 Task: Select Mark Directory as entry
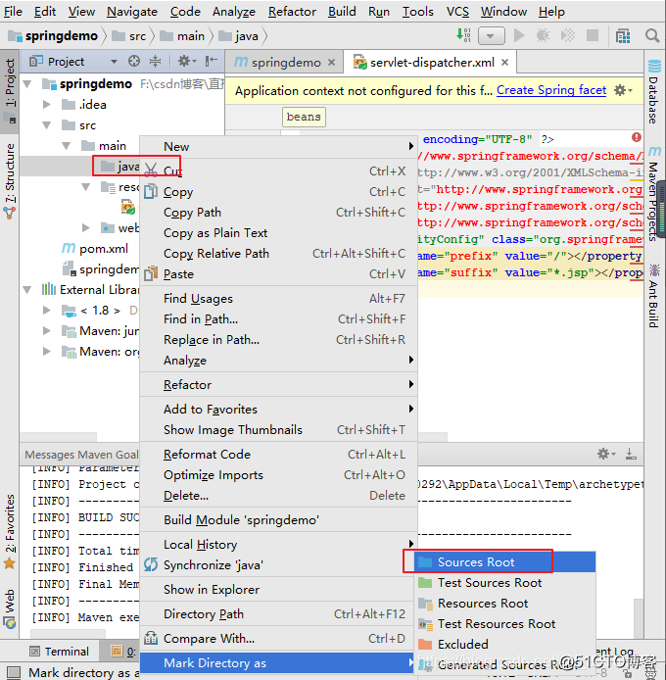click(x=278, y=662)
